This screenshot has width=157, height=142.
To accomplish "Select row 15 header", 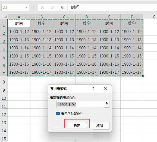I will pyautogui.click(x=4, y=137).
